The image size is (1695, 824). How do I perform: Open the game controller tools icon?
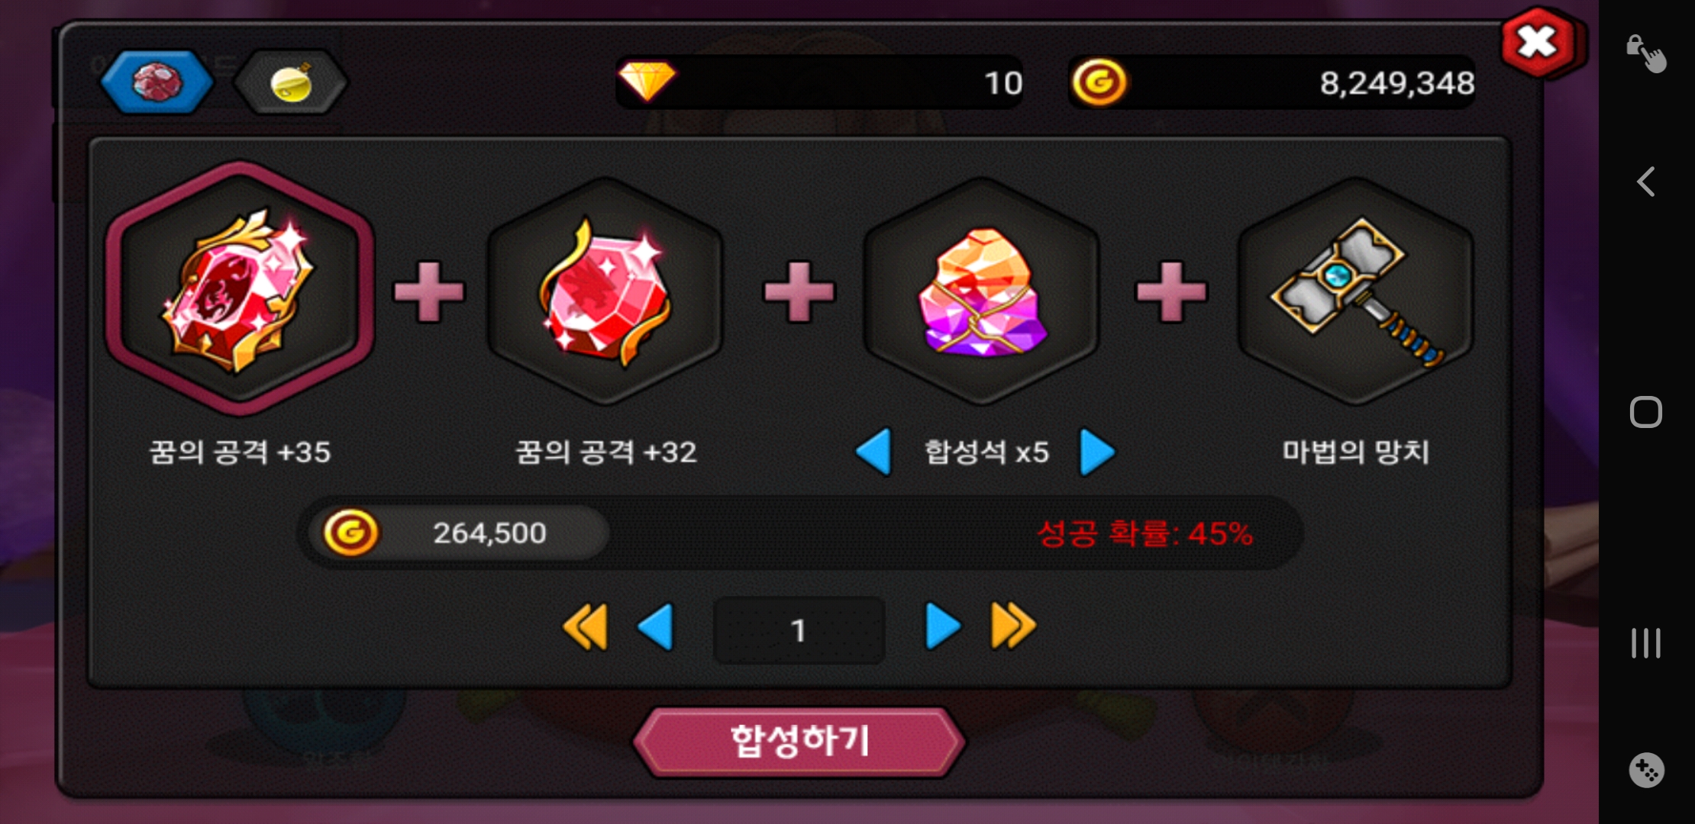1645,771
